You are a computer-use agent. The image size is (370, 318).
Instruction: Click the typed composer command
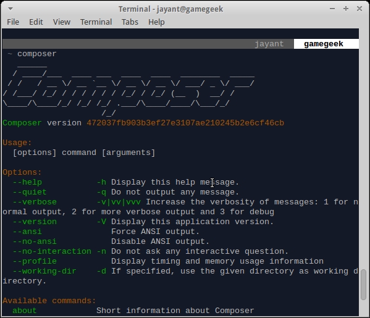click(37, 54)
